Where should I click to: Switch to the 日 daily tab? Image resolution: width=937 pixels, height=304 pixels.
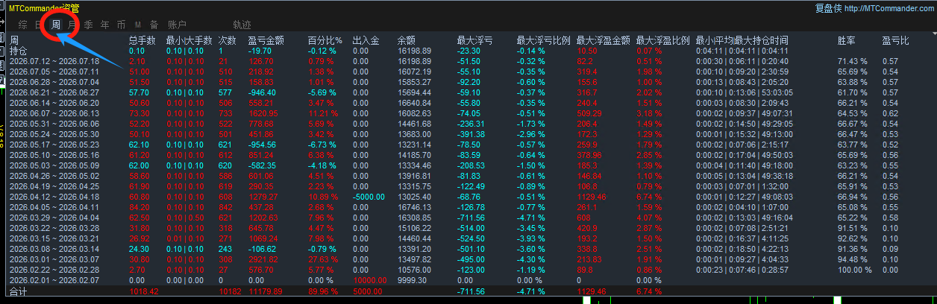pos(40,25)
